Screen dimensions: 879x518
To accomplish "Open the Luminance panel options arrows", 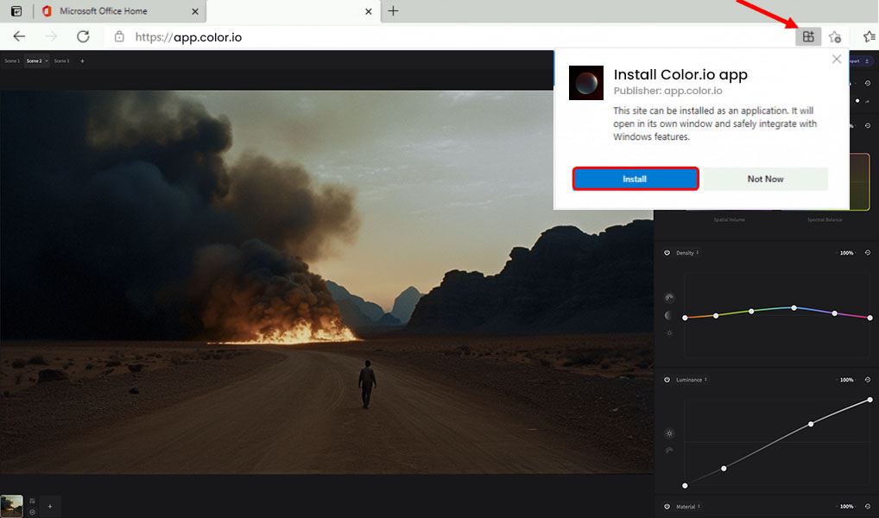I will [x=705, y=379].
